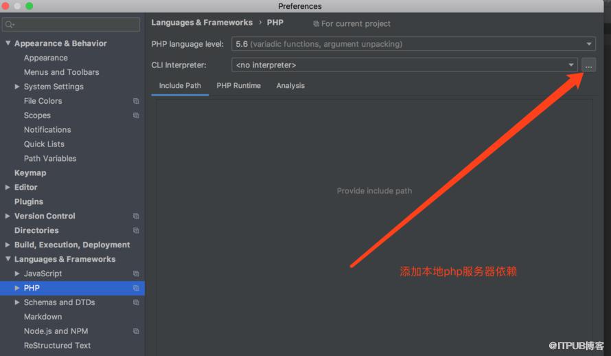Viewport: 611px width, 356px height.
Task: Open the Plugins settings page
Action: click(29, 202)
